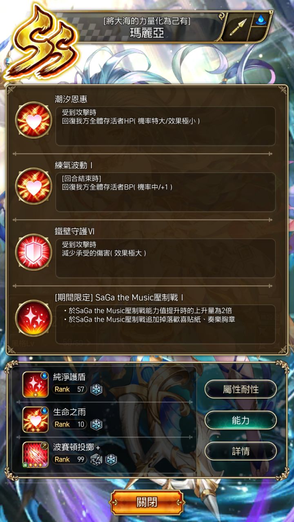Tap the water element droplet icon
Screen dimensions: 294x522
coord(260,20)
